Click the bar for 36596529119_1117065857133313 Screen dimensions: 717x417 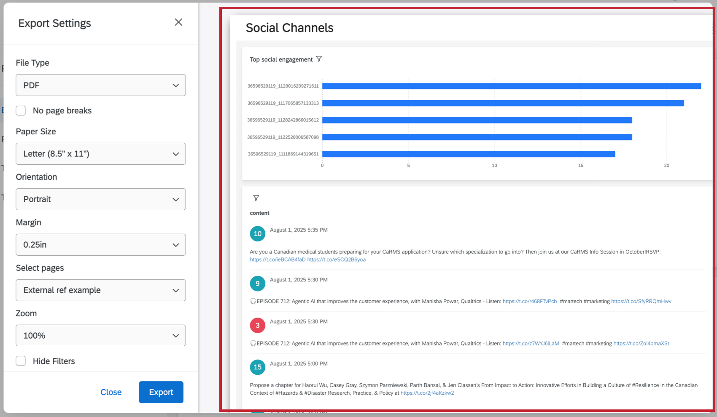click(x=503, y=103)
